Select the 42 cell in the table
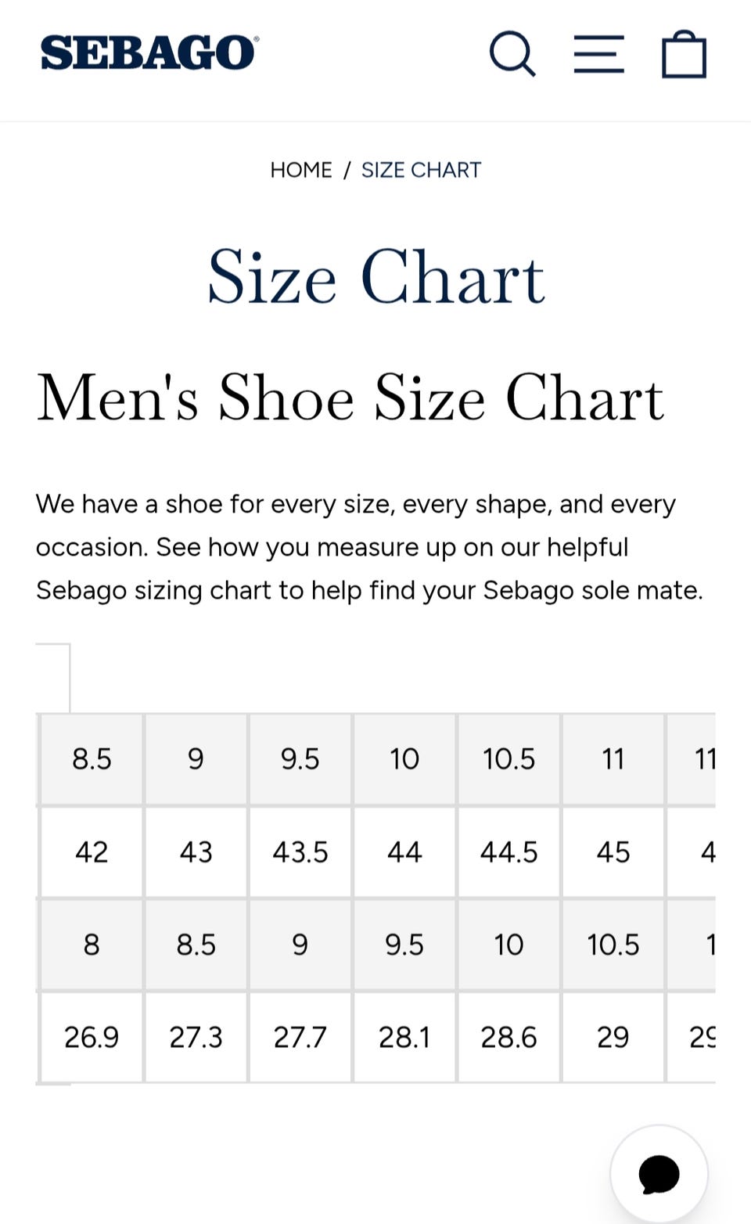The height and width of the screenshot is (1224, 751). 92,852
